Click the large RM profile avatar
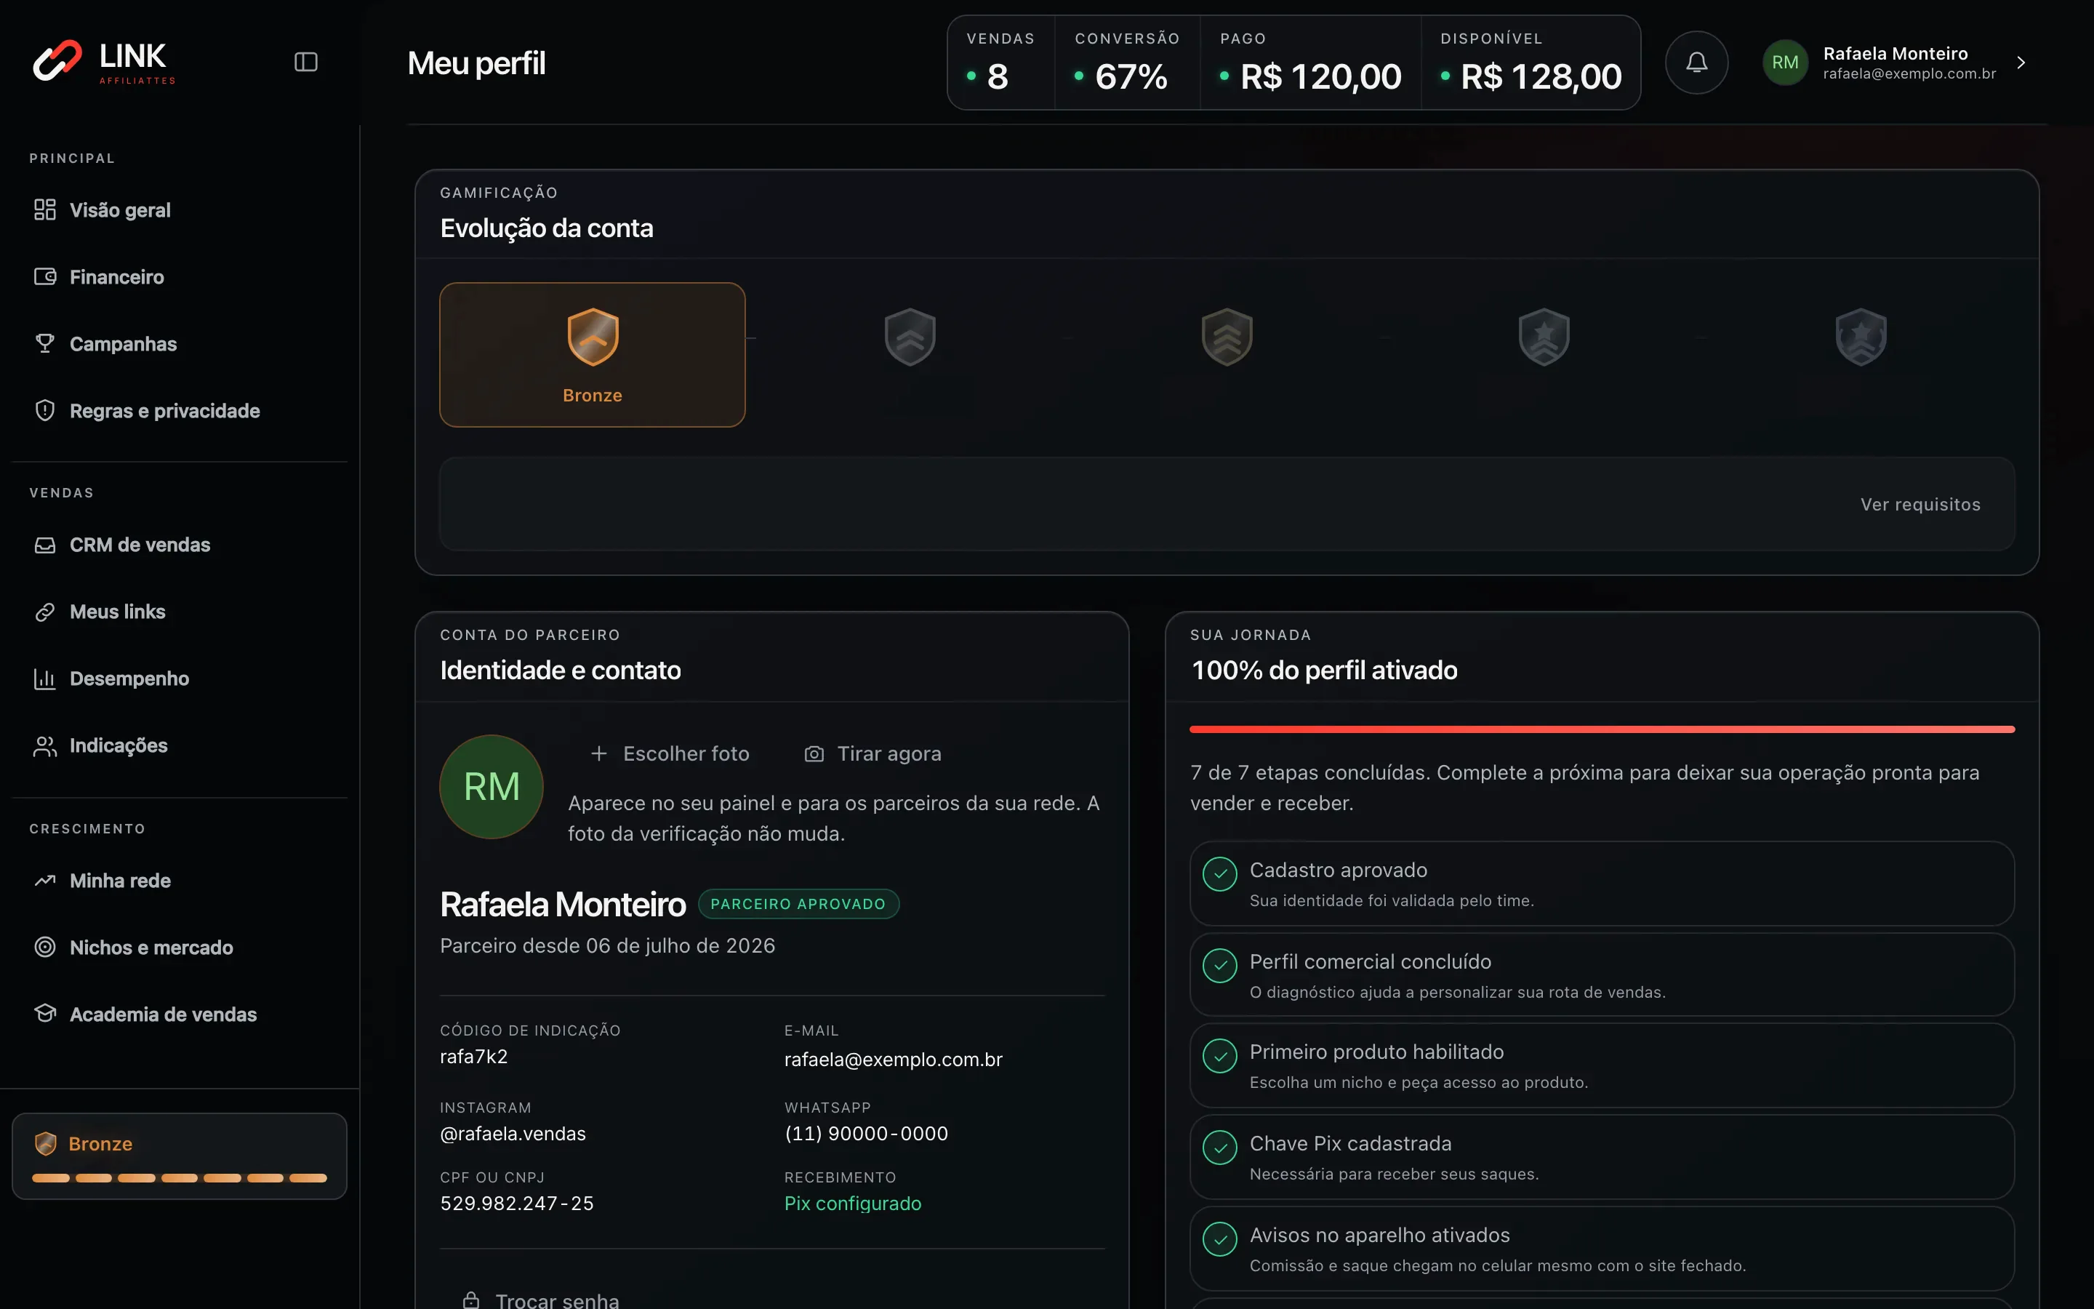The height and width of the screenshot is (1309, 2094). [x=492, y=786]
